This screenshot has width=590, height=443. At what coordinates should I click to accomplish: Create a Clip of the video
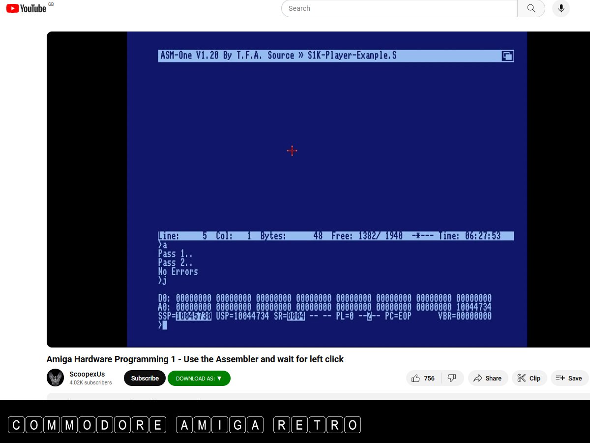coord(529,378)
